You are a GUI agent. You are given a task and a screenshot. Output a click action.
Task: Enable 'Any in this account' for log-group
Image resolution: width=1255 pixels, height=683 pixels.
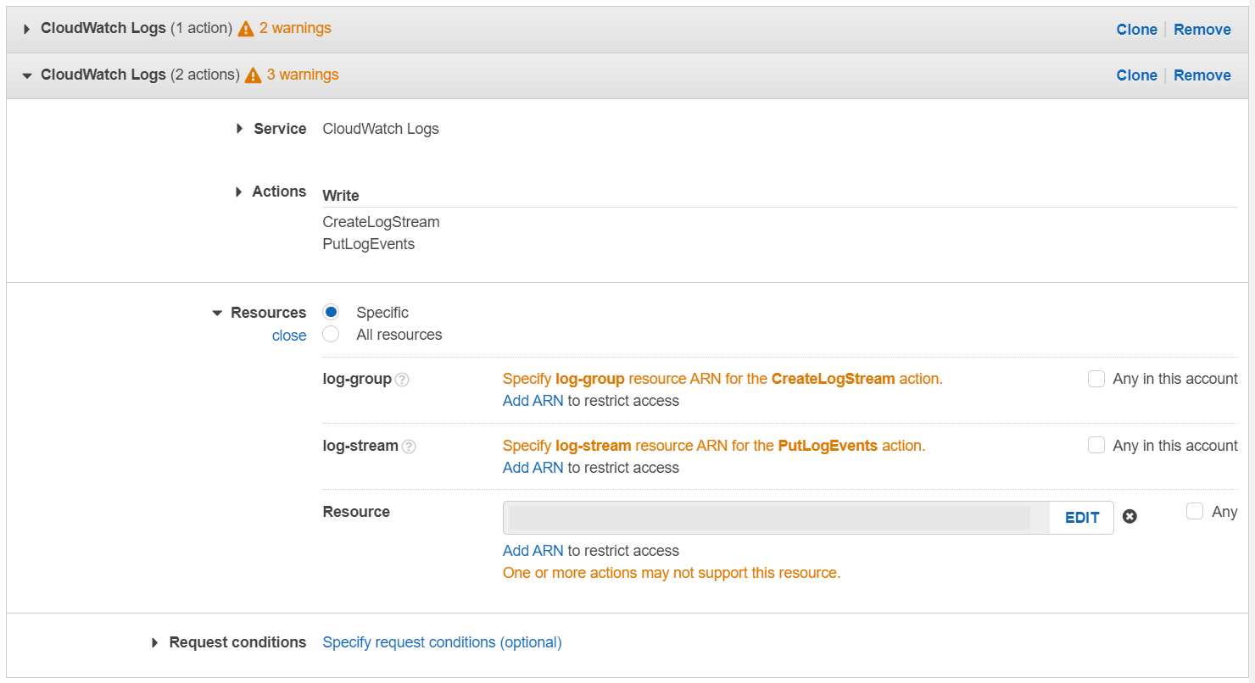coord(1096,379)
